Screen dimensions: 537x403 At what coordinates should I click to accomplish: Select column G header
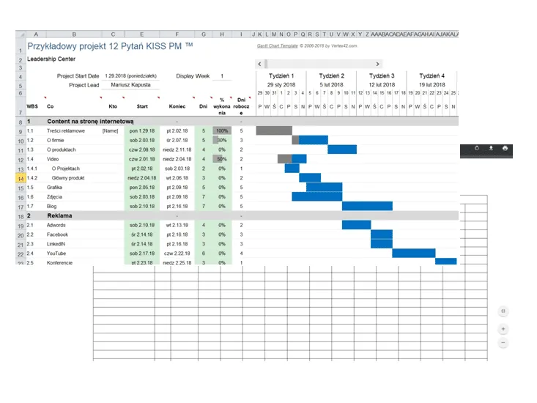coord(204,34)
